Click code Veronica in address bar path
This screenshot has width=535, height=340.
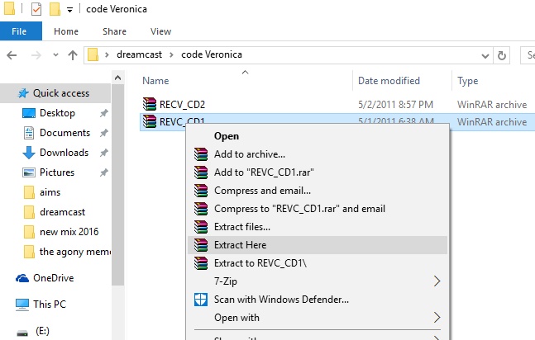pos(212,54)
